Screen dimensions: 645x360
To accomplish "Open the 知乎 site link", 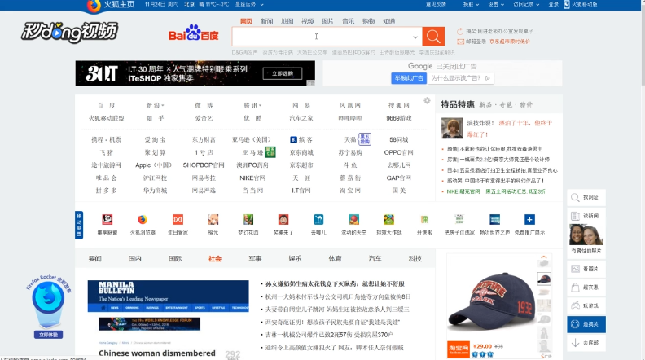I will (x=155, y=118).
